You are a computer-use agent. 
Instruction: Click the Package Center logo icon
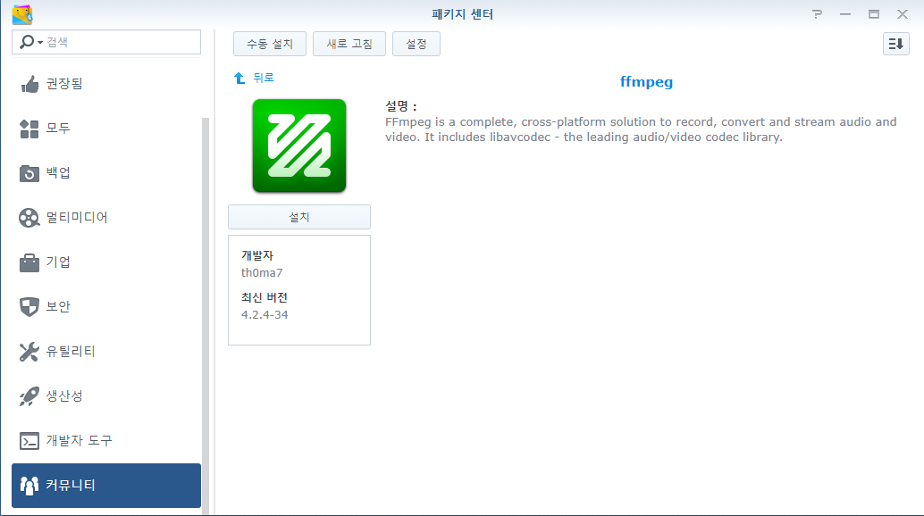[22, 14]
